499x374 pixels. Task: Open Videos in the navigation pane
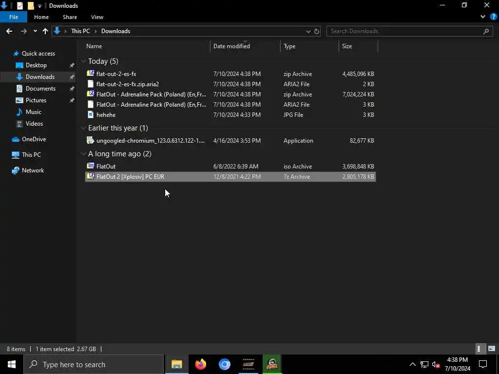pos(34,124)
